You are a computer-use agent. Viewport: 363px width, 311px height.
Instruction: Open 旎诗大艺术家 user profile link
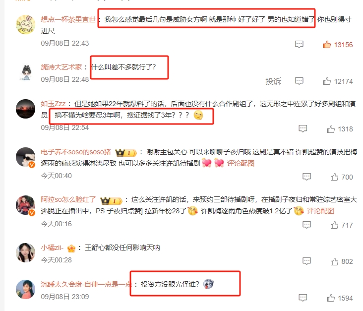[61, 67]
